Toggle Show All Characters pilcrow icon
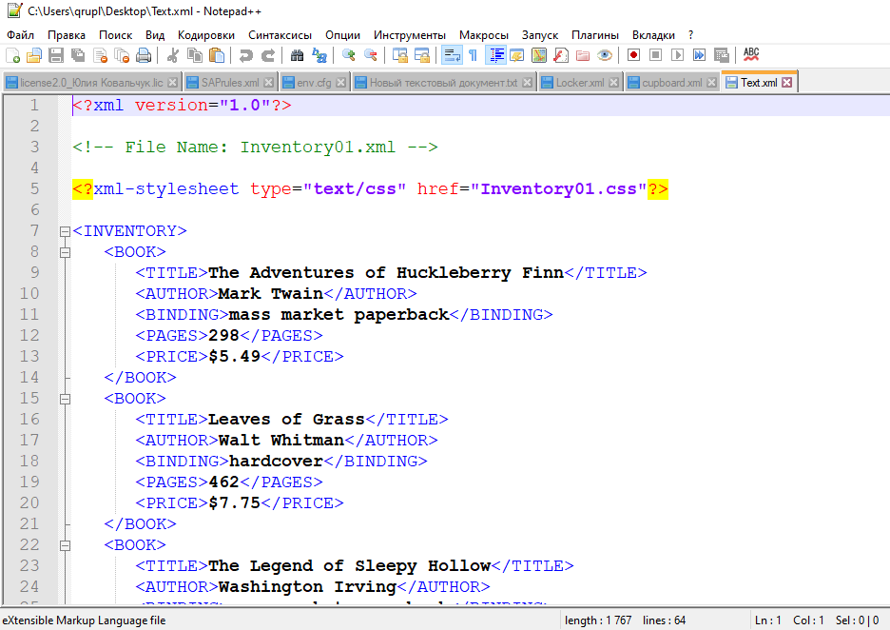The image size is (890, 630). (474, 55)
